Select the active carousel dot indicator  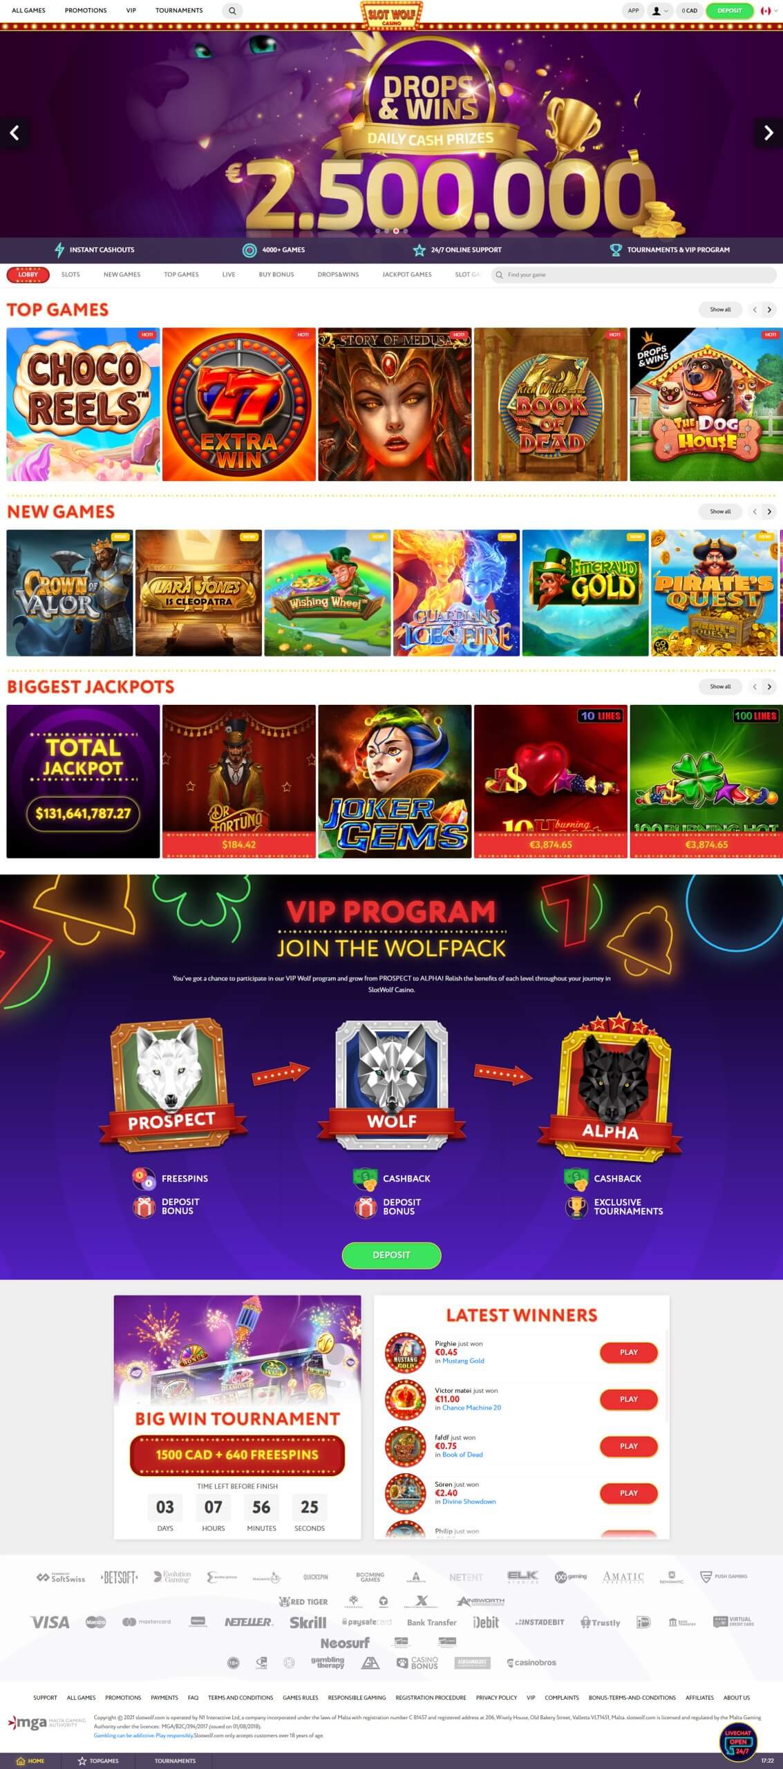(396, 231)
